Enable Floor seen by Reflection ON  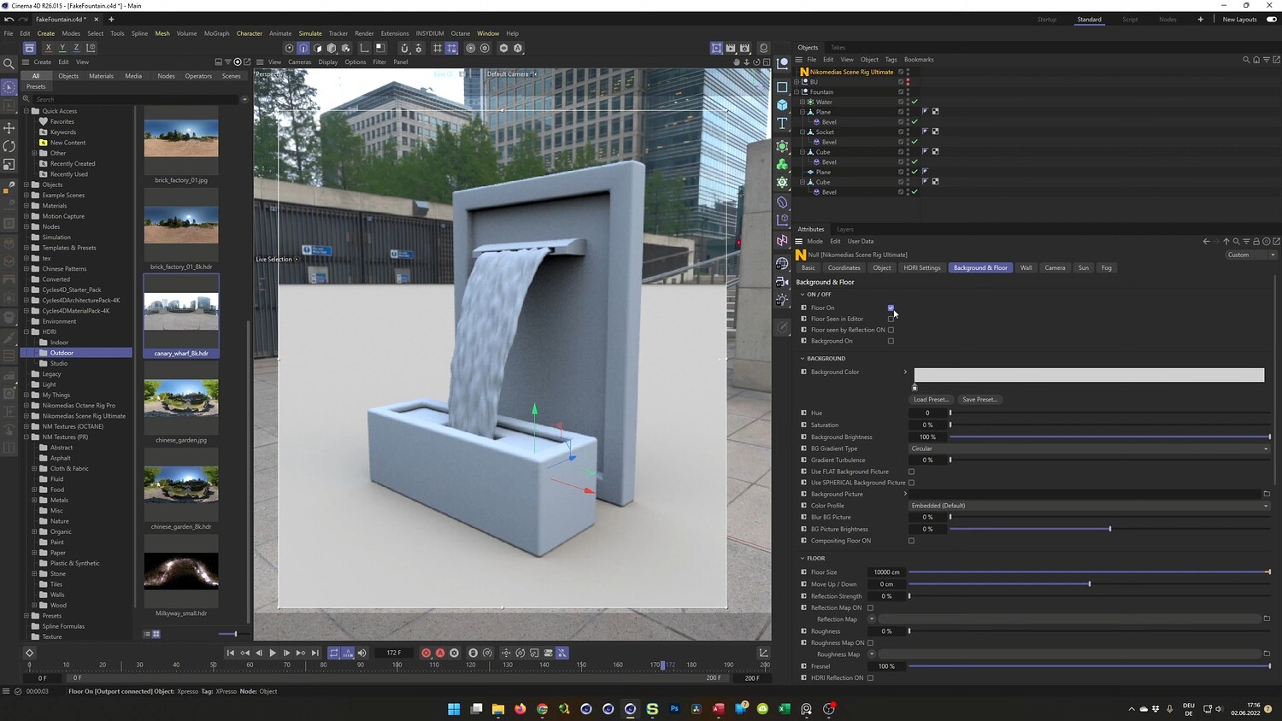[x=891, y=330]
